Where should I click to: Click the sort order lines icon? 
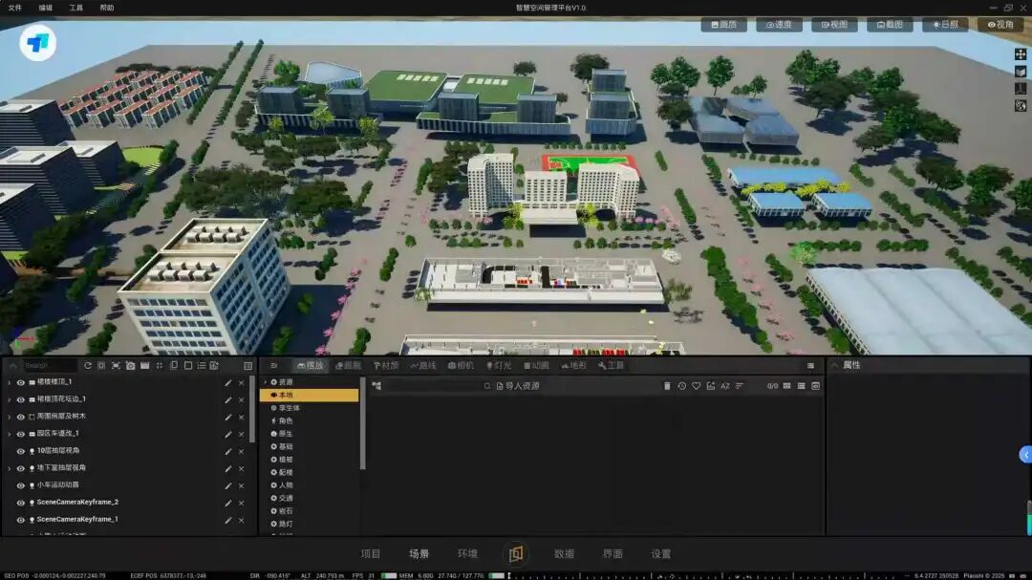click(740, 386)
